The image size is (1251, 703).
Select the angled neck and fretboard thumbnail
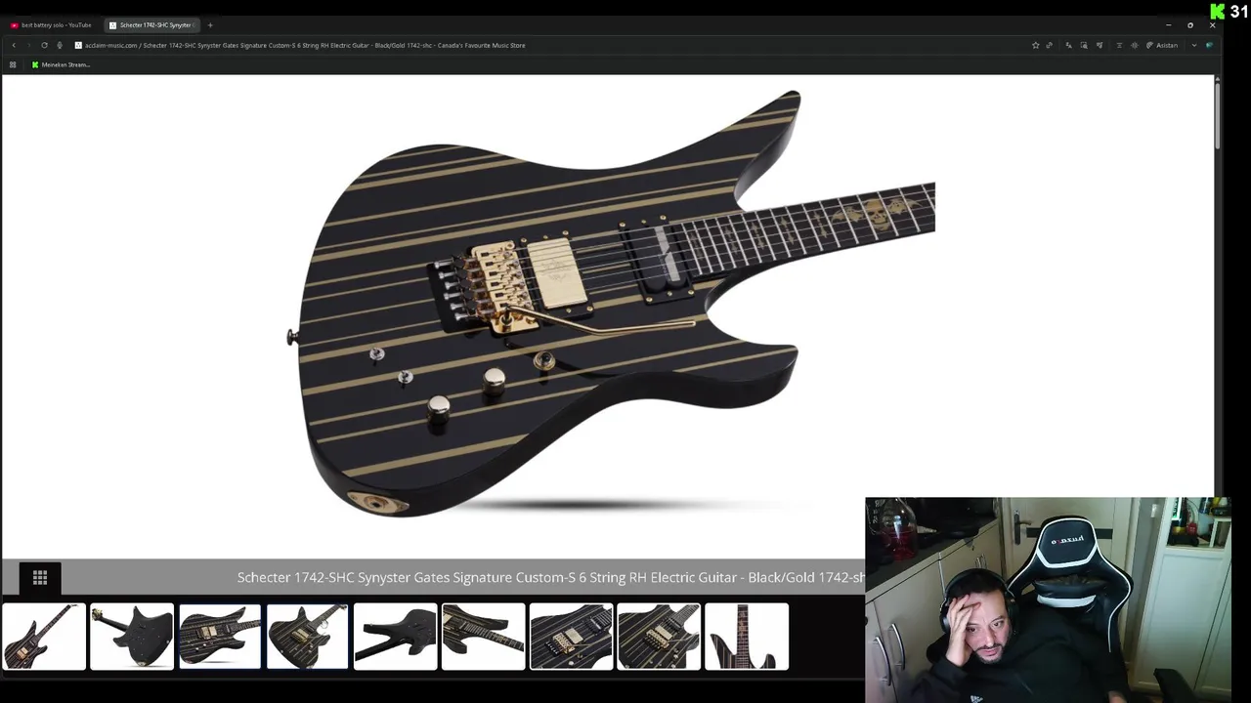click(484, 637)
